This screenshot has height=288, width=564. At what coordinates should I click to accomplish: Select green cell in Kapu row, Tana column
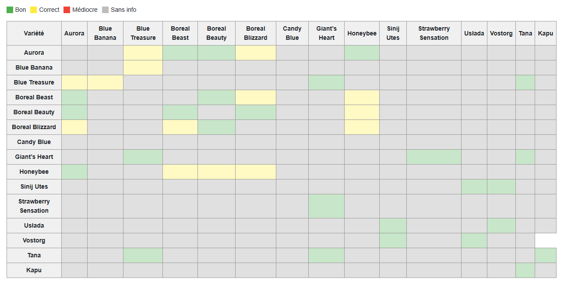click(525, 270)
